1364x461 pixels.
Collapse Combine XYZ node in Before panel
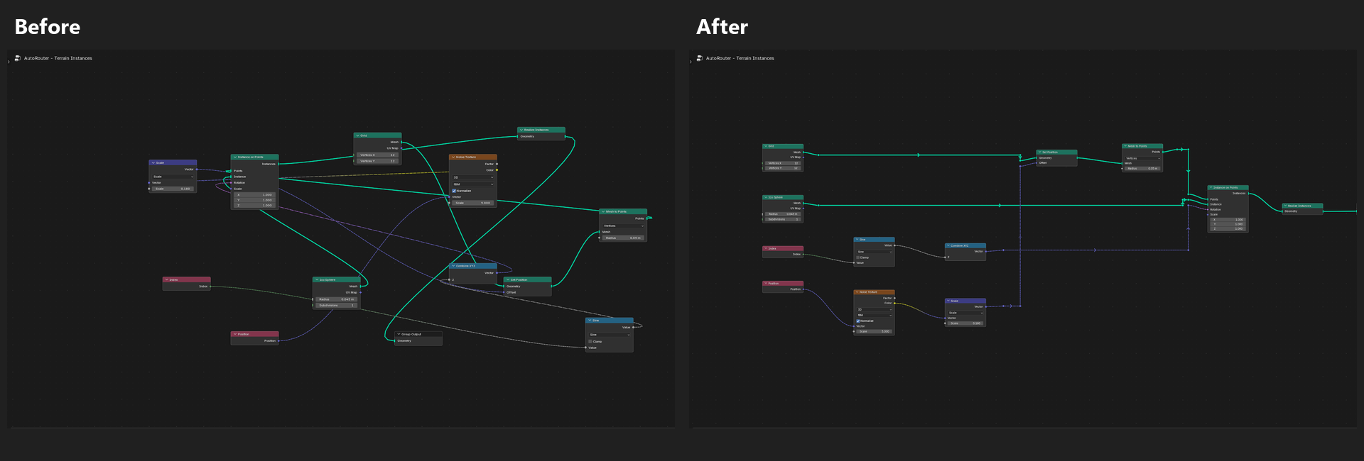(453, 266)
